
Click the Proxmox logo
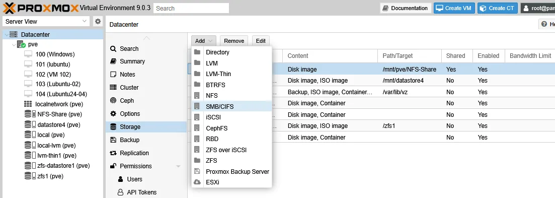click(40, 8)
